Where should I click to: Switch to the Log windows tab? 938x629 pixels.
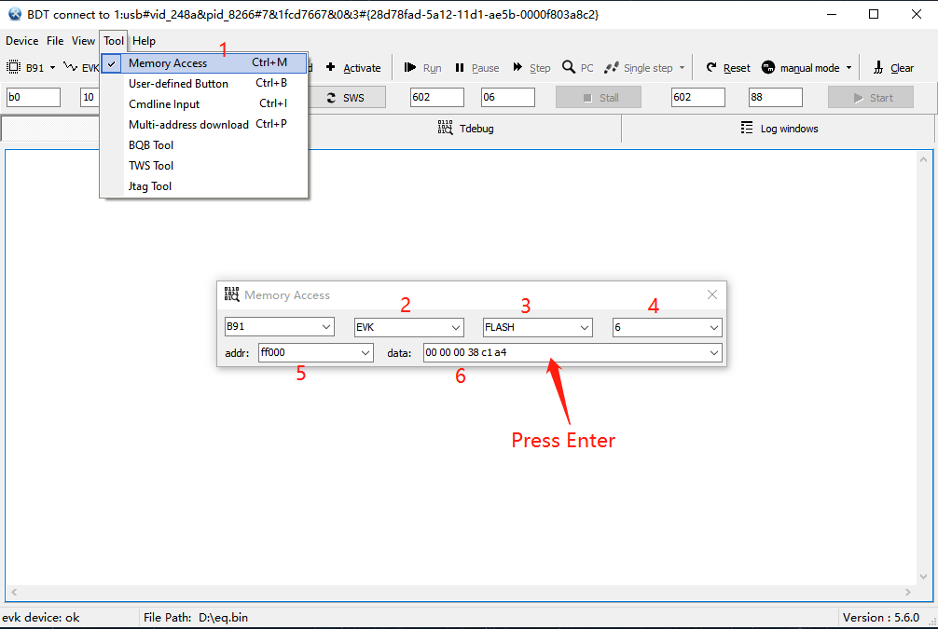coord(779,129)
